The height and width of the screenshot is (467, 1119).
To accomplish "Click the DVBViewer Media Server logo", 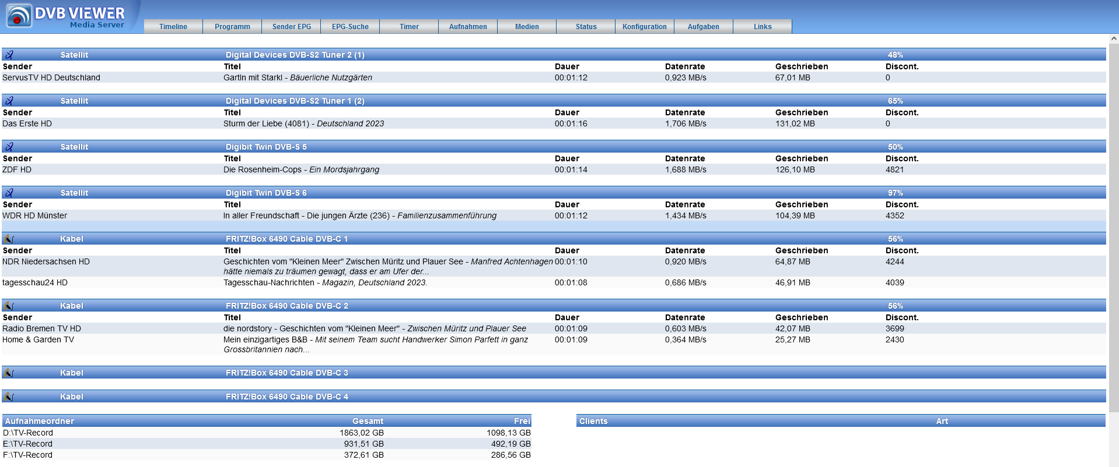I will (x=65, y=16).
